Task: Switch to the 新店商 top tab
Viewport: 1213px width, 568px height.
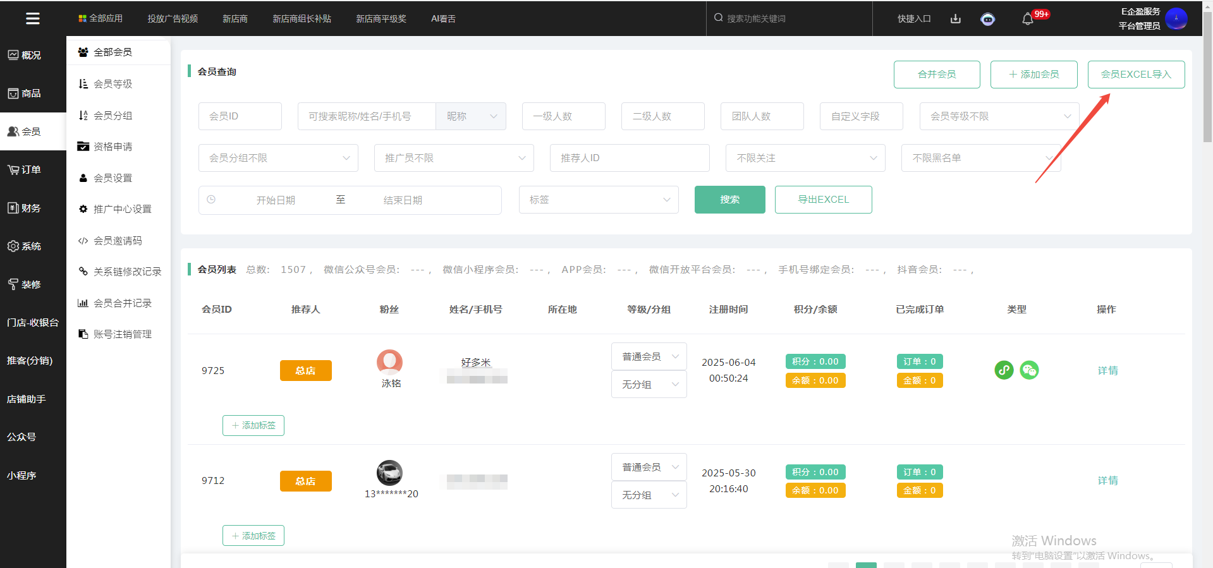Action: pyautogui.click(x=235, y=19)
